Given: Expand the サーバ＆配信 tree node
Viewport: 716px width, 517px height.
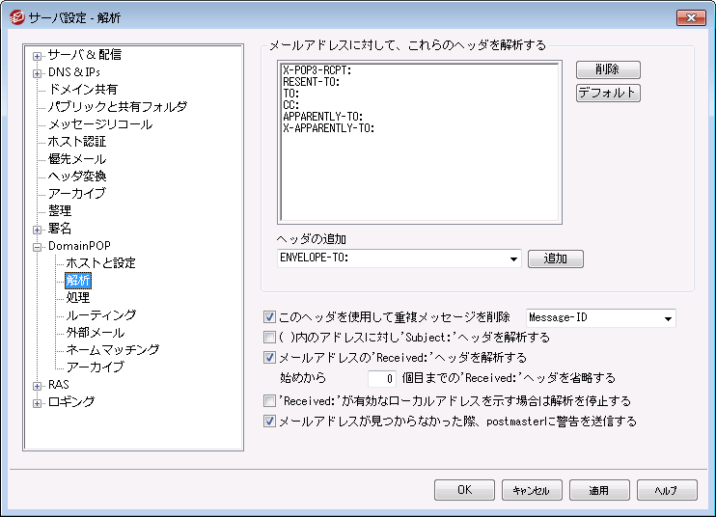Looking at the screenshot, I should (38, 55).
